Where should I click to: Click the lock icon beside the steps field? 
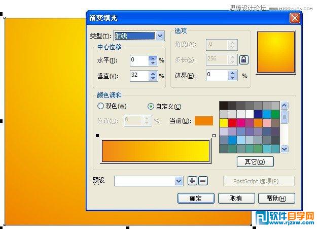pos(244,60)
